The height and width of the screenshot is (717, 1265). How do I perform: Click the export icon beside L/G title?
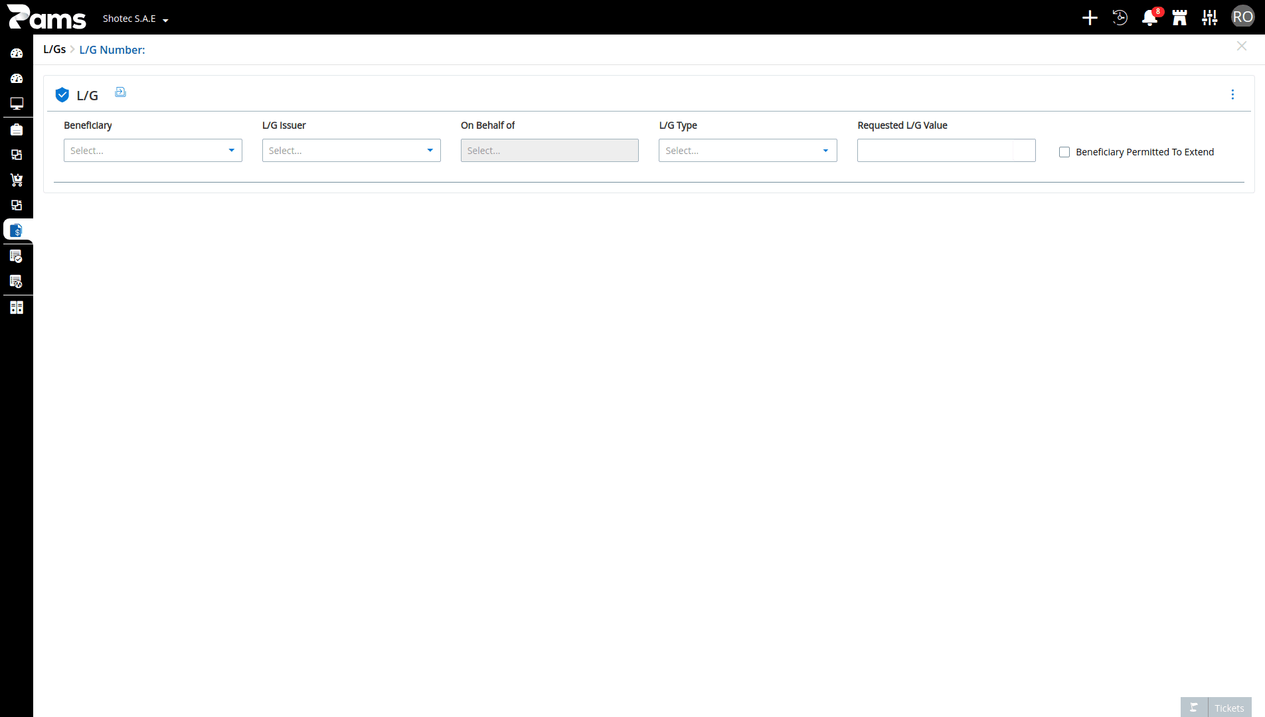pyautogui.click(x=120, y=92)
